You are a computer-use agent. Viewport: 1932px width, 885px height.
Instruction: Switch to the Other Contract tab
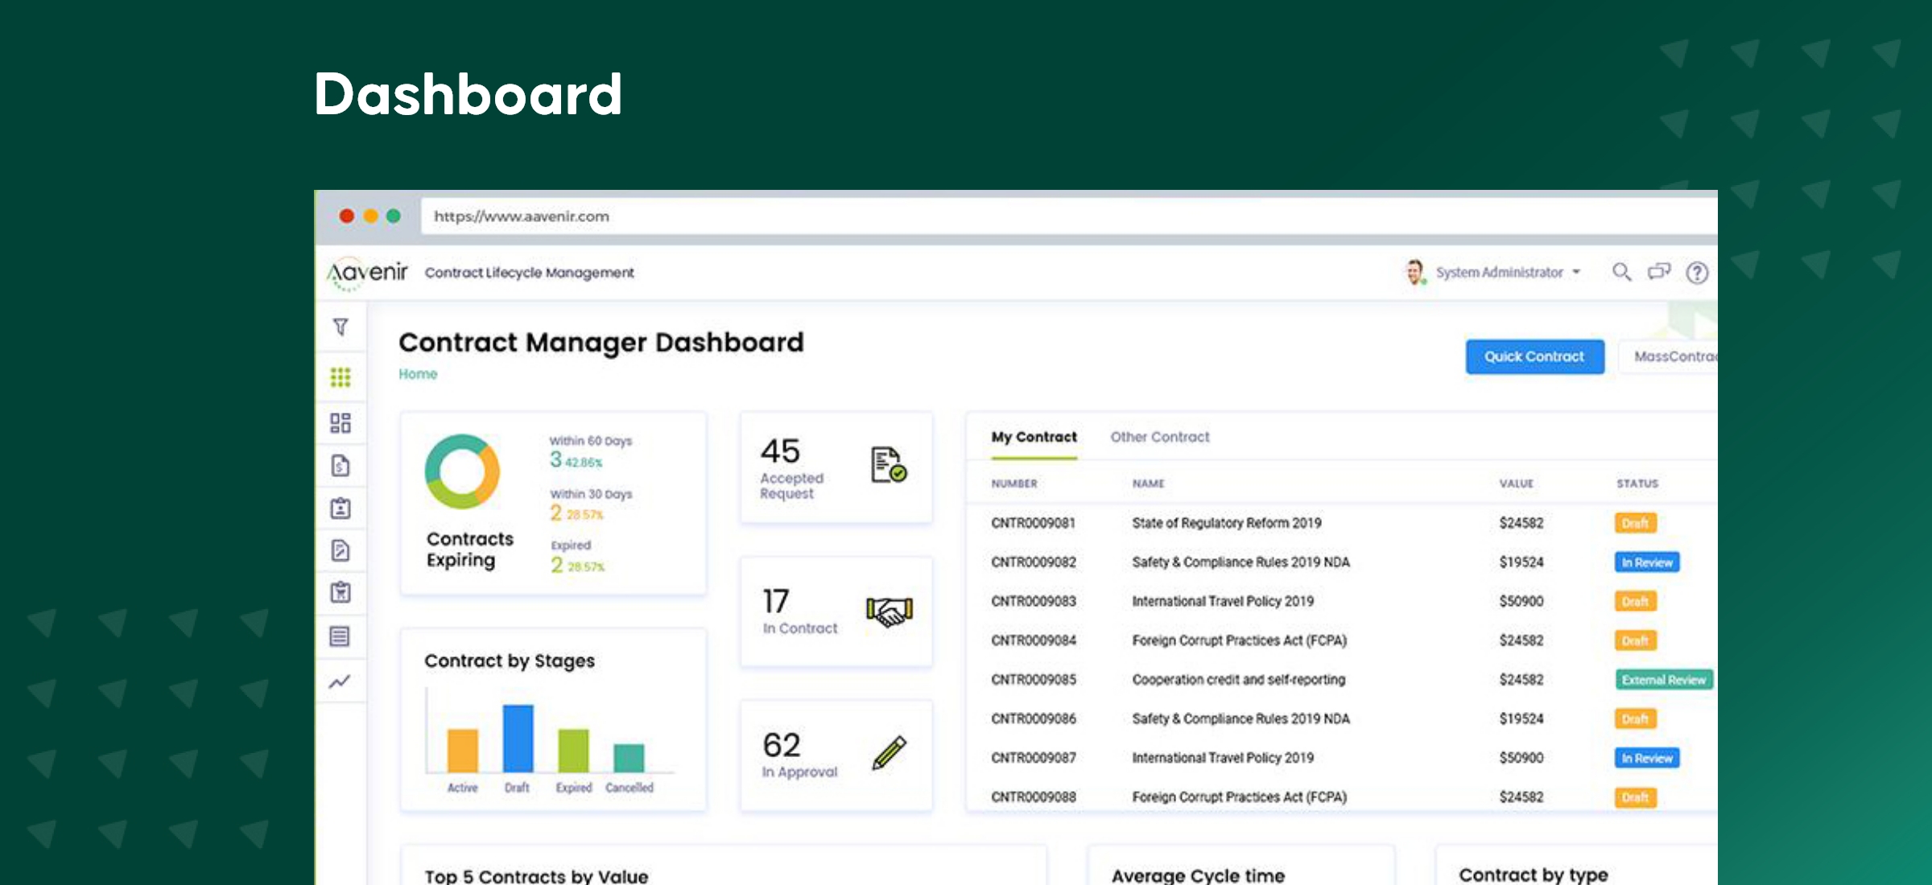click(1159, 437)
